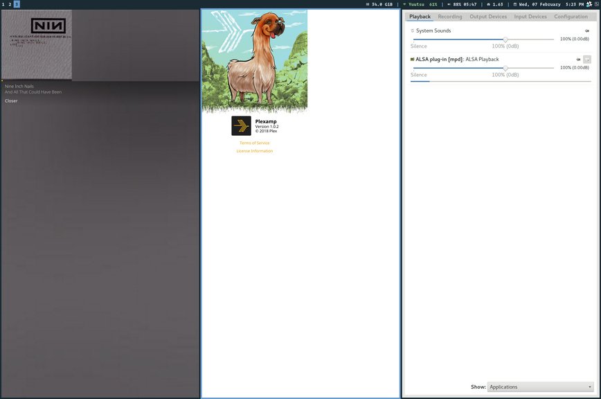Click the Wi-Fi icon beside Yuutsu

pyautogui.click(x=404, y=5)
